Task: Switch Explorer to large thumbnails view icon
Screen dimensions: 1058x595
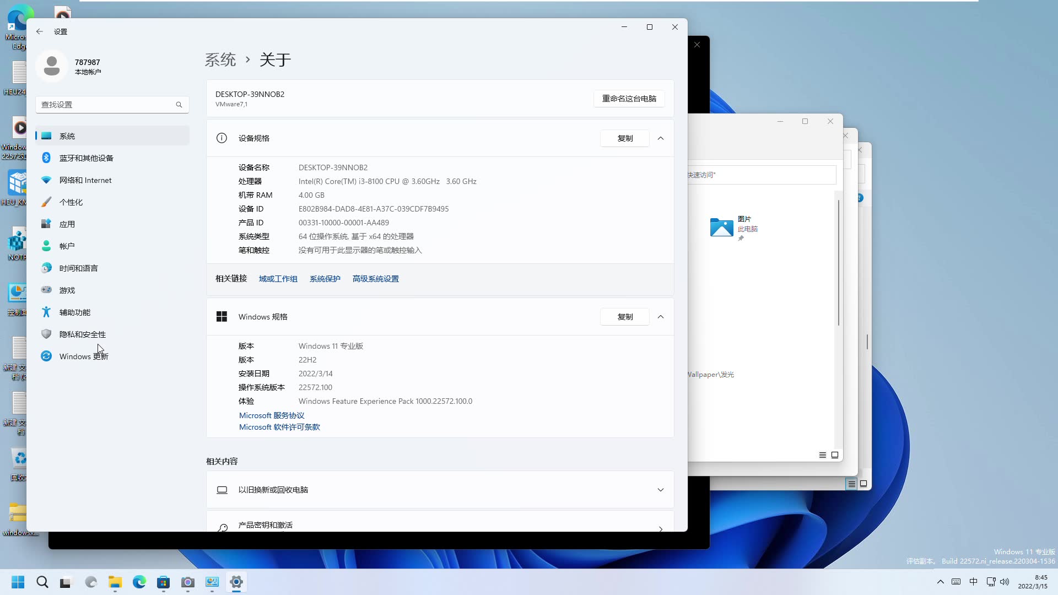Action: [x=835, y=455]
